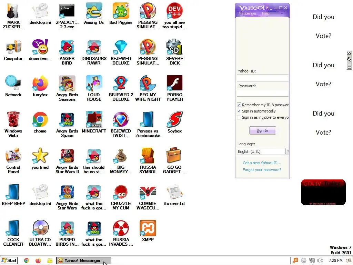Open the MARK ZUCKER desktop icon

[13, 16]
